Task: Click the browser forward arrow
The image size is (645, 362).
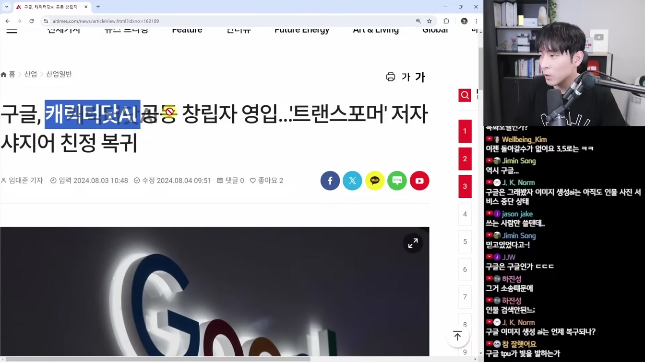Action: pos(19,21)
